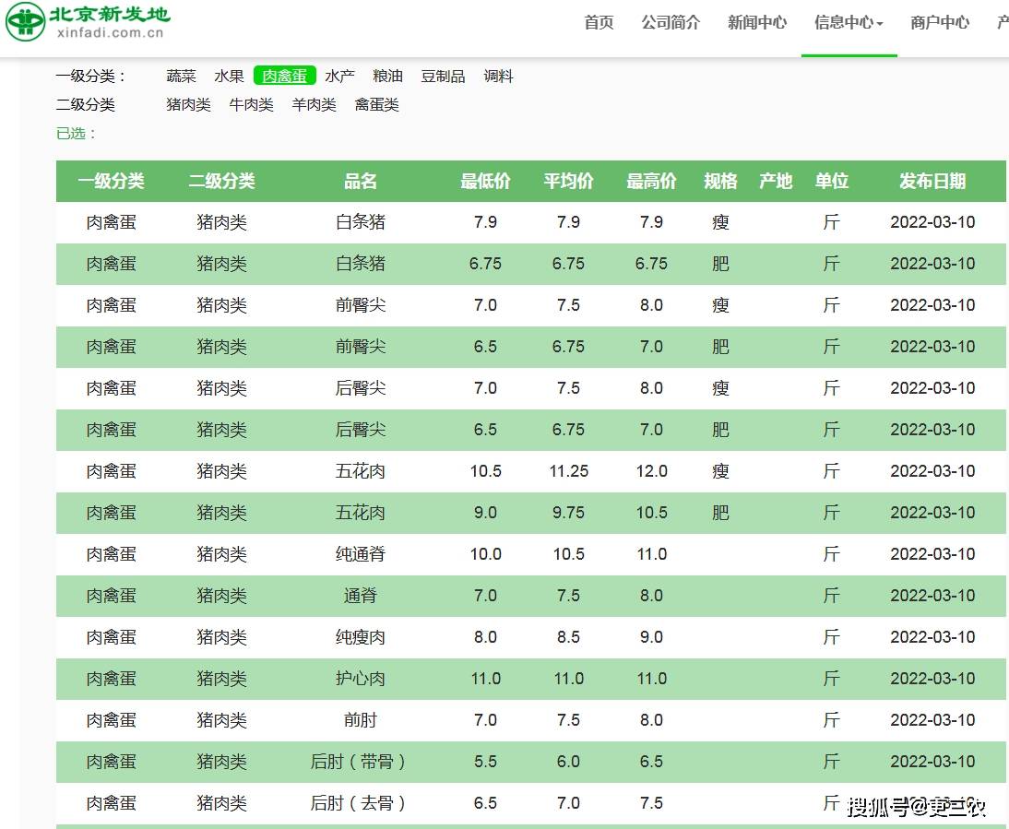Toggle the 肉禽蛋 highlighted category

click(x=284, y=77)
